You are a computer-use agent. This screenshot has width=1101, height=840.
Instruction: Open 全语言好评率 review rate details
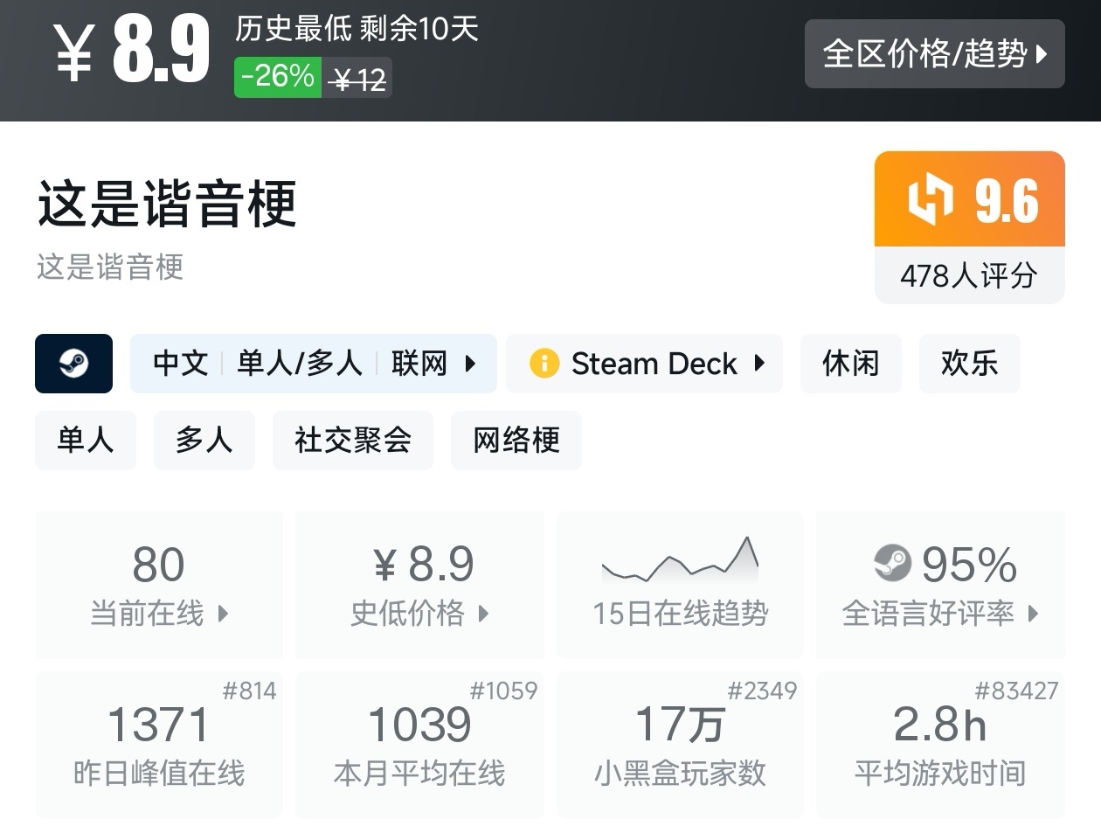pyautogui.click(x=940, y=586)
